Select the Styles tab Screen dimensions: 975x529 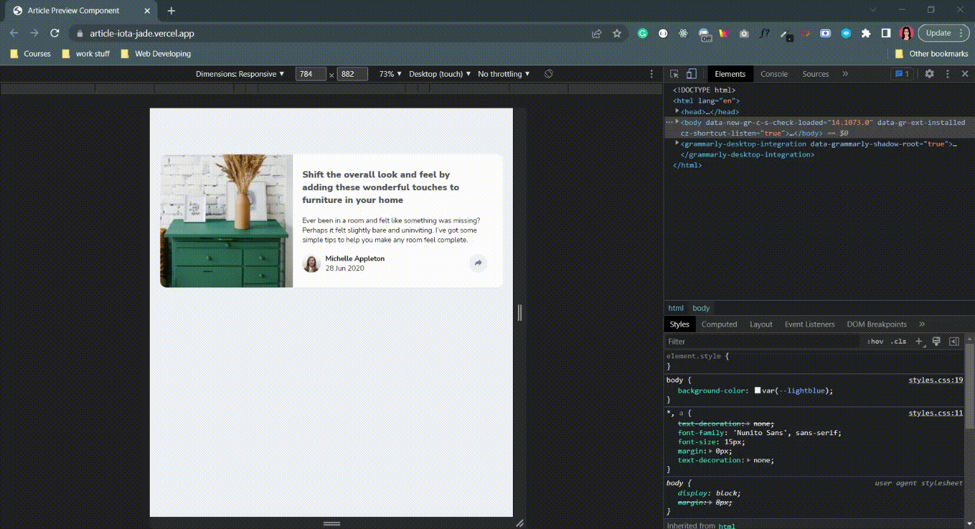(x=679, y=324)
